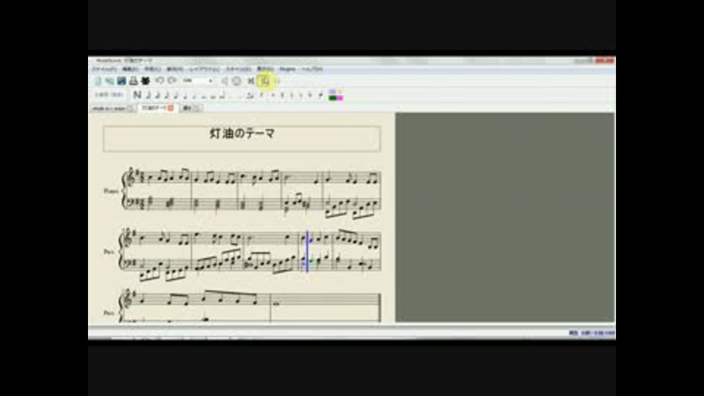Select the breve note duration

click(x=213, y=95)
